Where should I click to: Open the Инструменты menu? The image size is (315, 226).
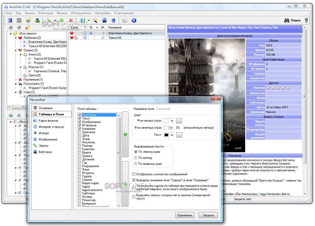81,13
